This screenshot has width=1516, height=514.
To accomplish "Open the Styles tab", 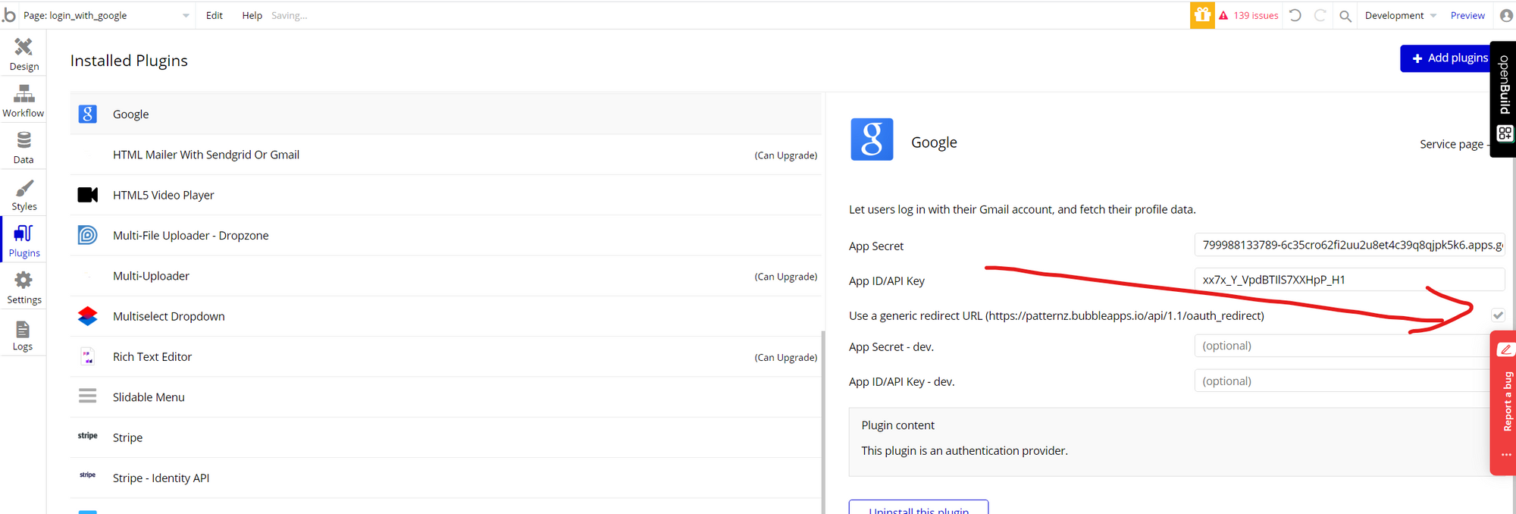I will (23, 195).
